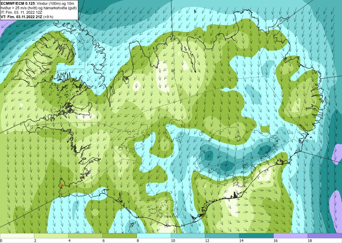Click the 'VT: Fim. 03.11.2022 21Z (+9 h)' line
This screenshot has width=342, height=243.
click(x=27, y=17)
